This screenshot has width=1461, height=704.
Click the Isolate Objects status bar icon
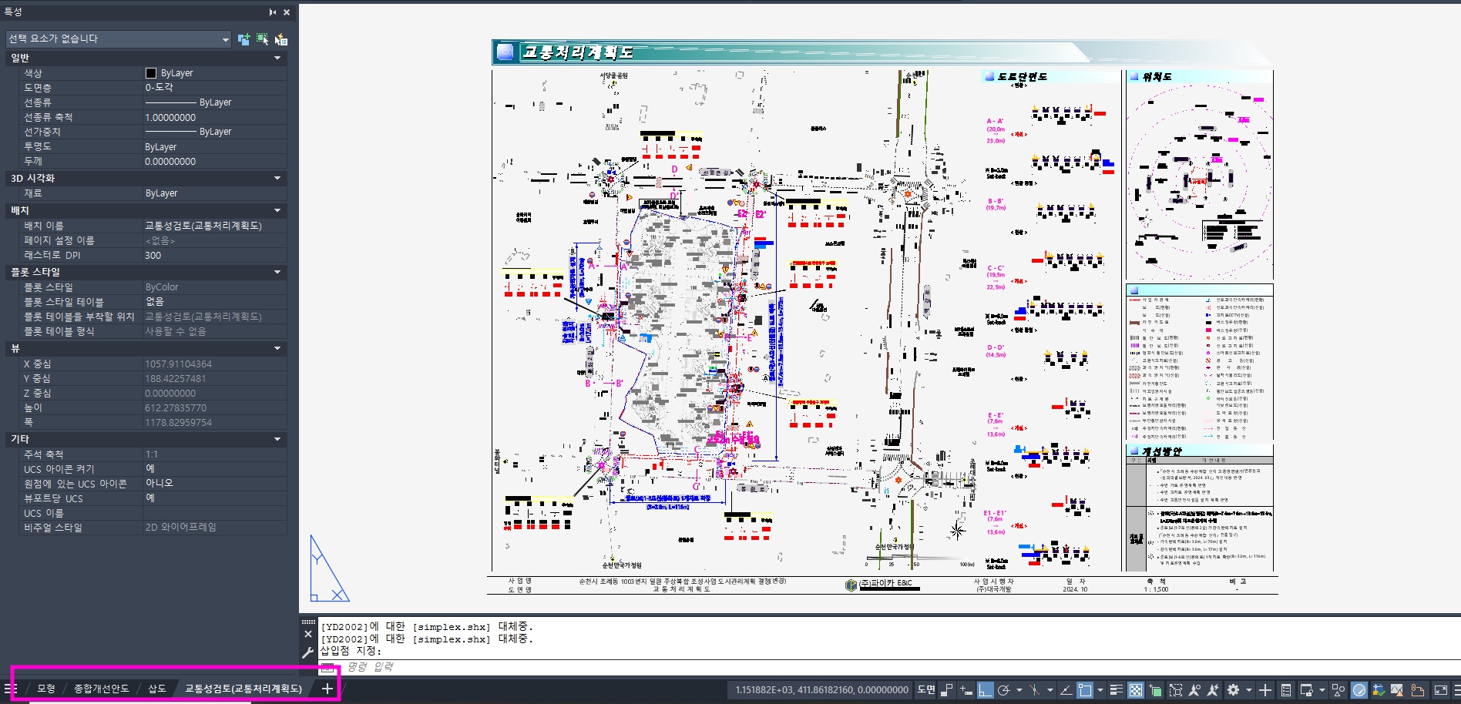pos(1338,690)
